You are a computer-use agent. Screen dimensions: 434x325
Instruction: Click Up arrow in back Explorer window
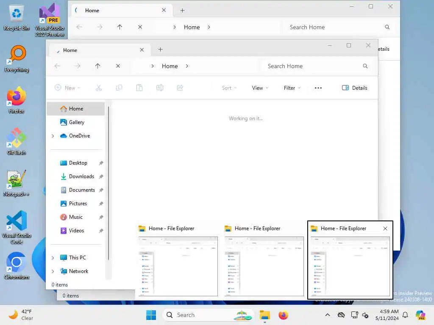tap(120, 27)
